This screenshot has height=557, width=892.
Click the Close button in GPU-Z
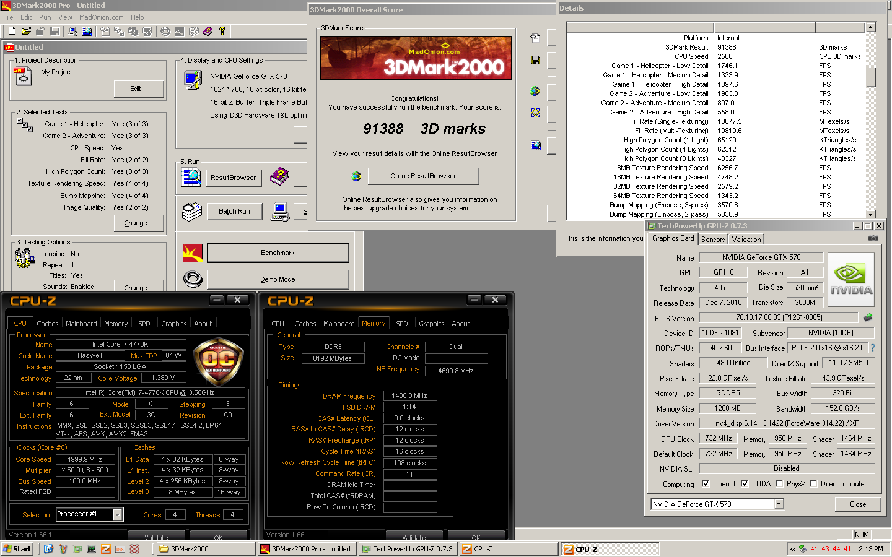click(858, 504)
